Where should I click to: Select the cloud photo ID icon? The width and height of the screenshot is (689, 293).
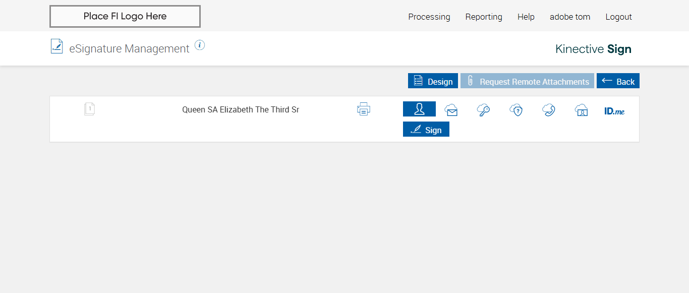point(582,110)
